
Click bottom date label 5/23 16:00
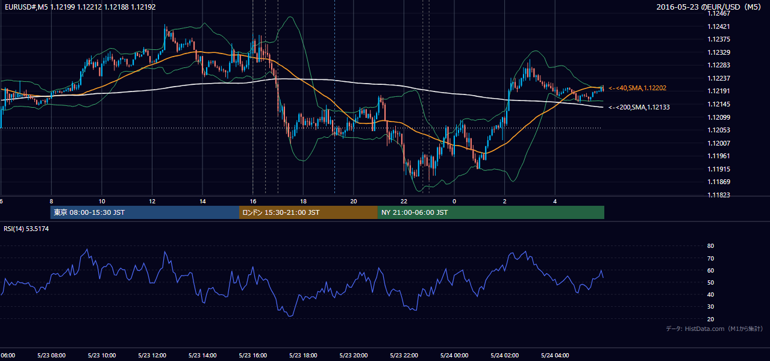click(253, 356)
